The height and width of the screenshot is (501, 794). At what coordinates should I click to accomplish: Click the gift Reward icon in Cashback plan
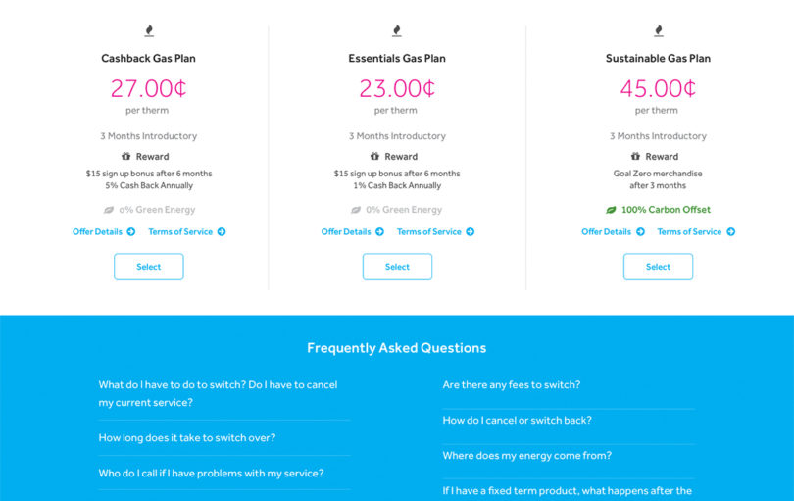(125, 156)
